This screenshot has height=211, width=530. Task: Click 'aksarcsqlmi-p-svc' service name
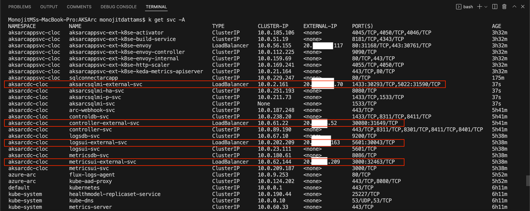(95, 97)
